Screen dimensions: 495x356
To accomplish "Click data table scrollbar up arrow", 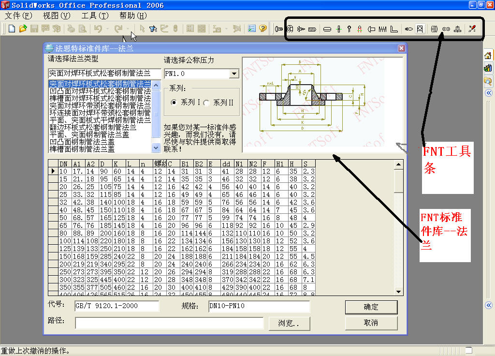I will pyautogui.click(x=398, y=164).
